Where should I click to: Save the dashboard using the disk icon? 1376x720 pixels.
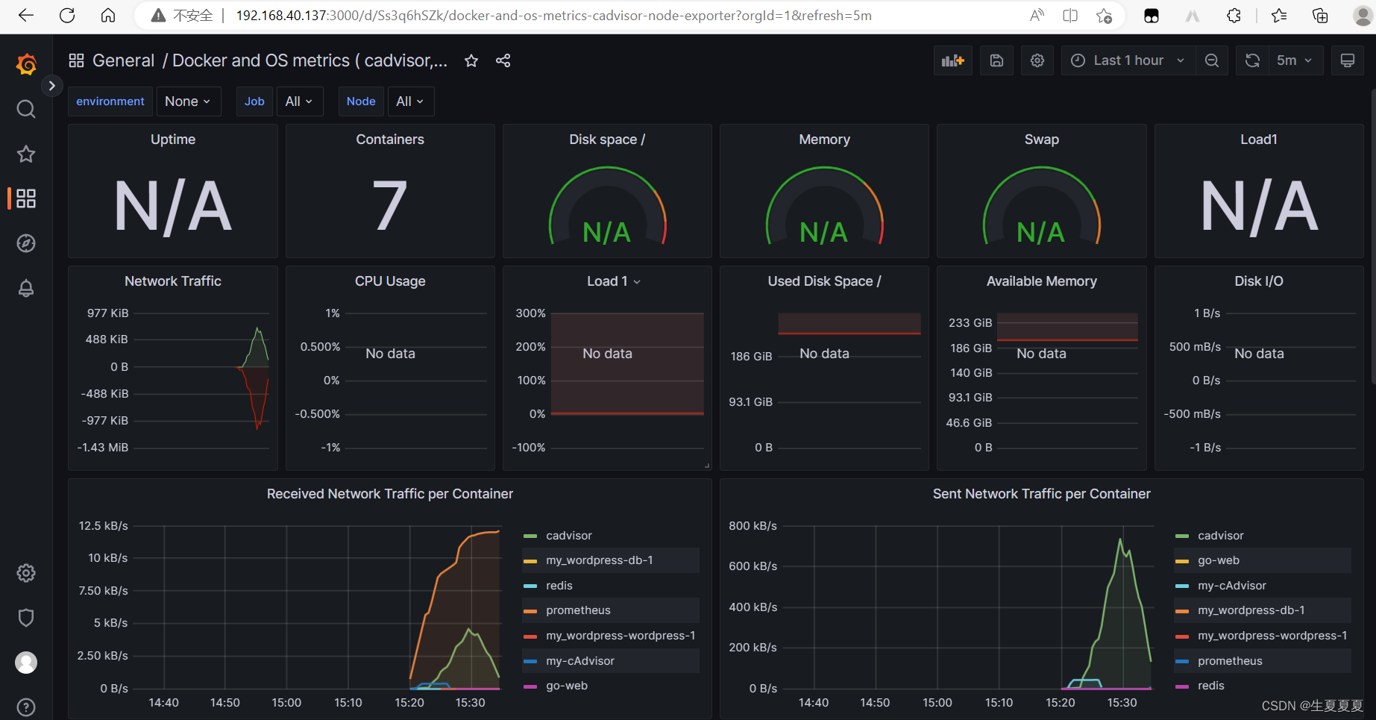[x=996, y=60]
